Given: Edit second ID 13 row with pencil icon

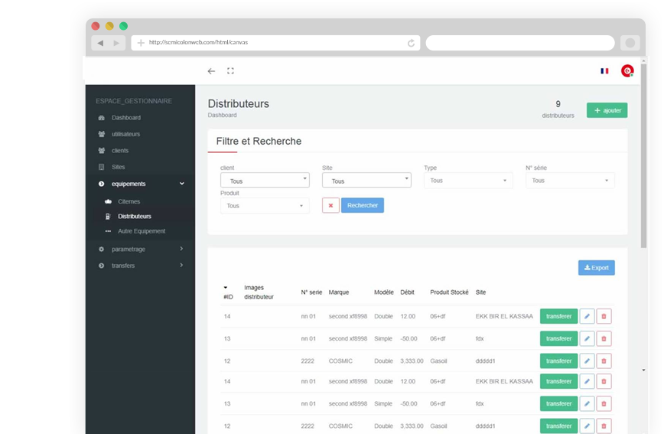Looking at the screenshot, I should 587,404.
